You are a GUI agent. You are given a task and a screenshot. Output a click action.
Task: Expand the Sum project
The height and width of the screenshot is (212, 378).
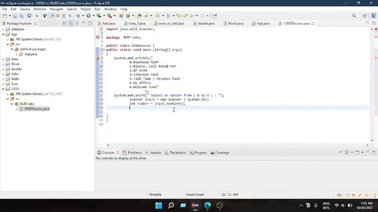click(x=4, y=84)
